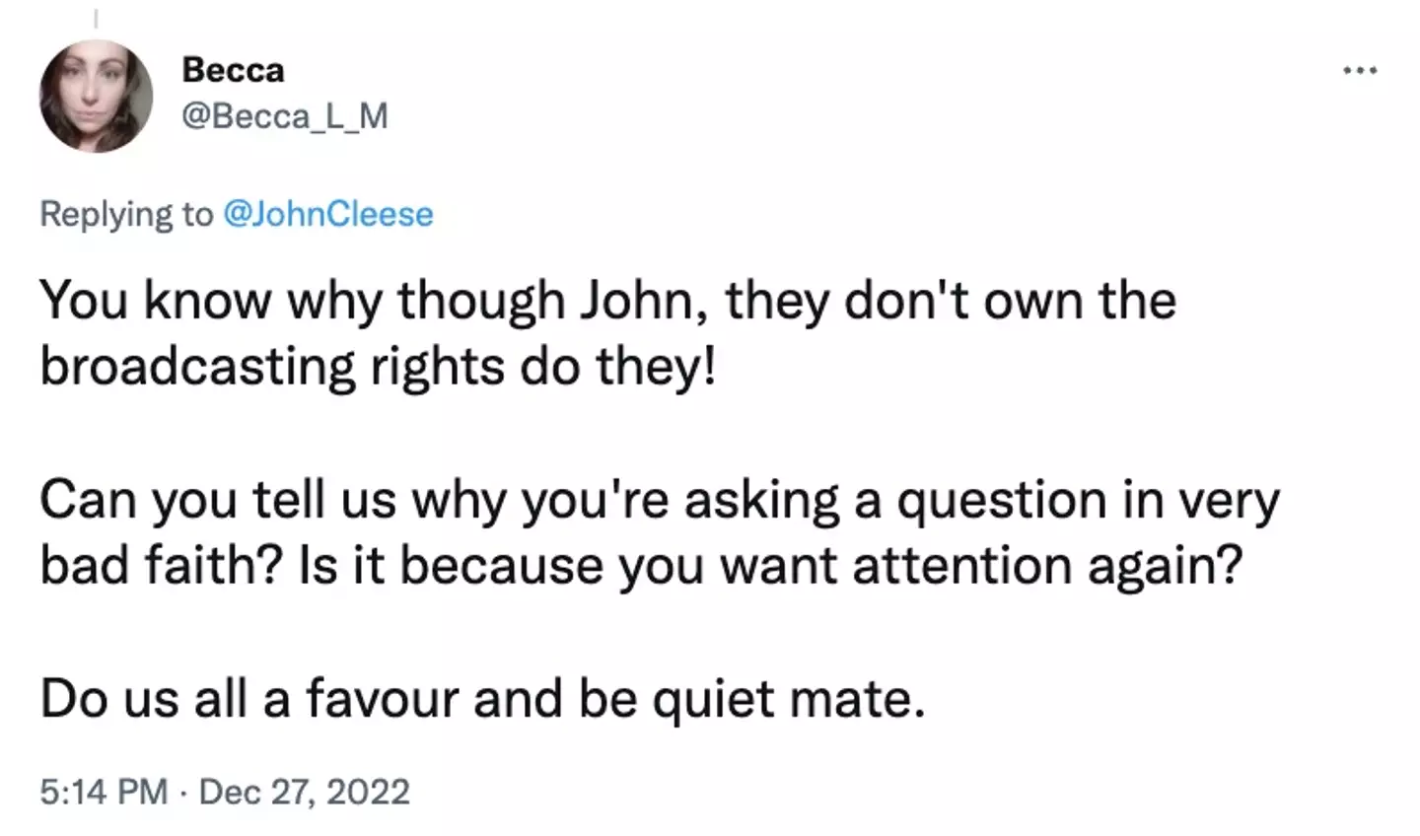
Task: Click the line "broadcasting rights do they!"
Action: click(x=378, y=366)
